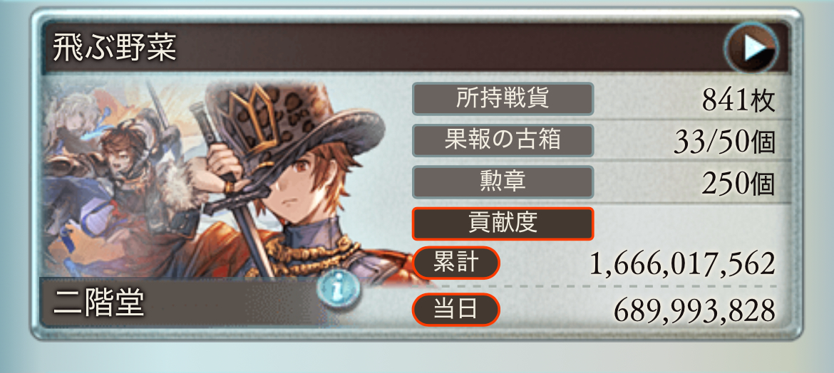Open the blue info icon
The width and height of the screenshot is (834, 373).
coord(339,289)
